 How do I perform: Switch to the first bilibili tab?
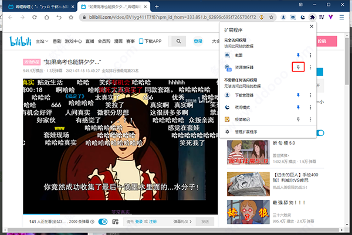pyautogui.click(x=41, y=6)
